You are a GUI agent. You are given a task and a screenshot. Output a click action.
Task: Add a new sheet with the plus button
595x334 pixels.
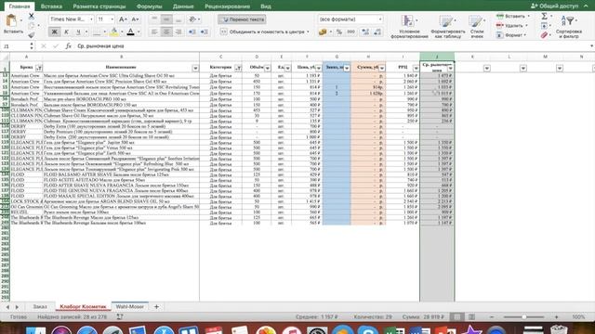tap(156, 306)
